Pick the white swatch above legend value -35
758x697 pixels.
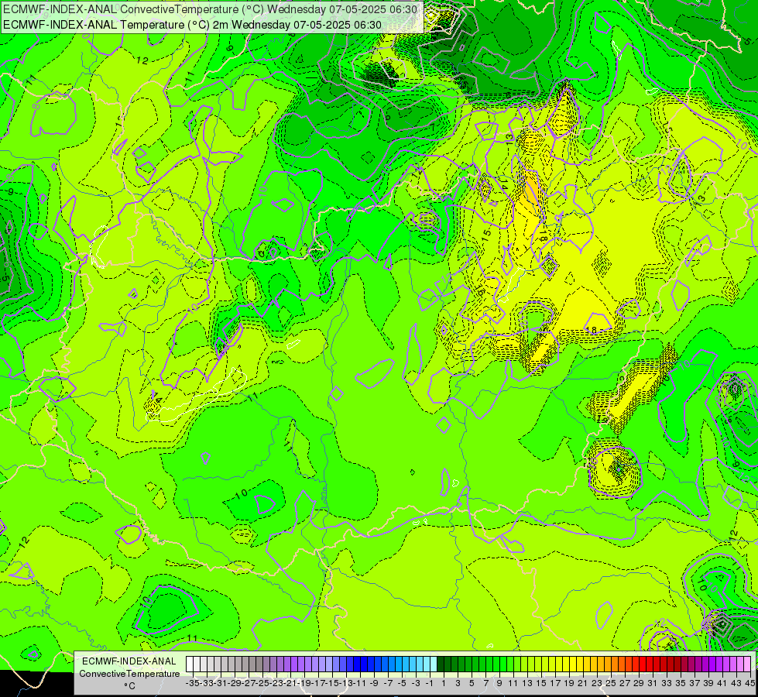[190, 664]
